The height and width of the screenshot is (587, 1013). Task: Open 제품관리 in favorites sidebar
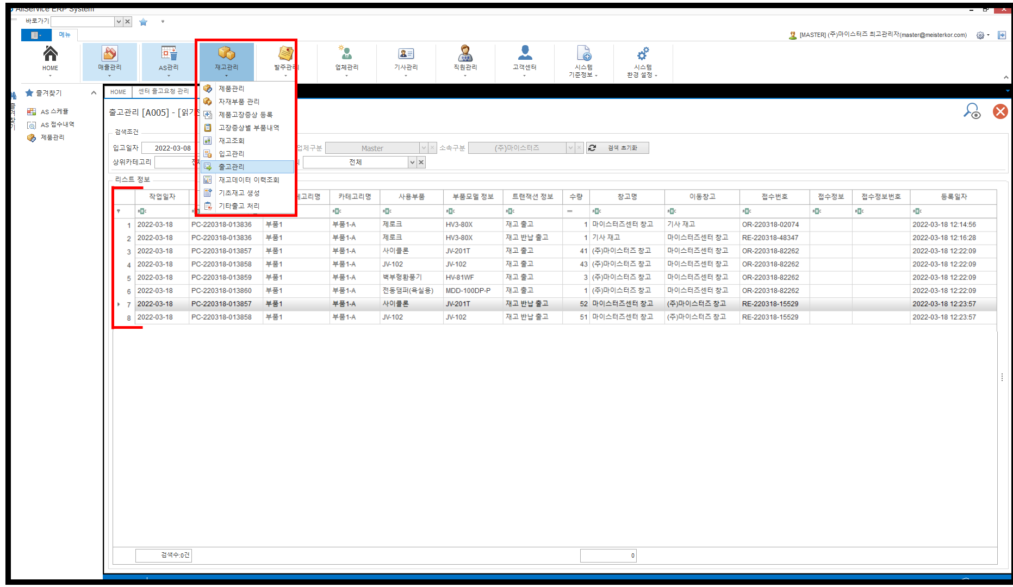(x=52, y=138)
